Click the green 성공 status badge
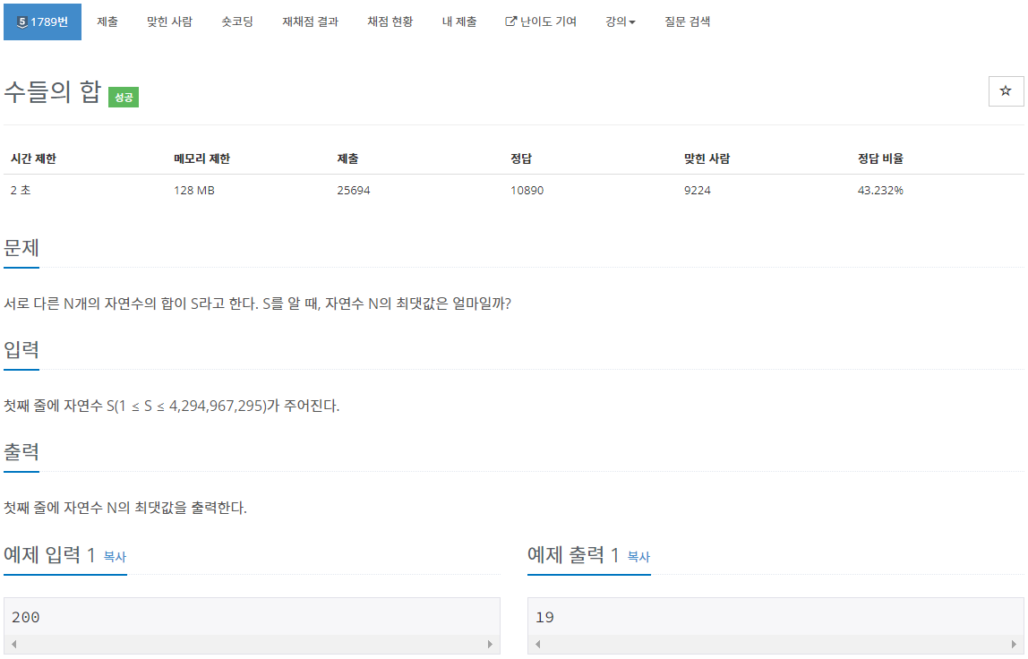The height and width of the screenshot is (659, 1028). [124, 97]
